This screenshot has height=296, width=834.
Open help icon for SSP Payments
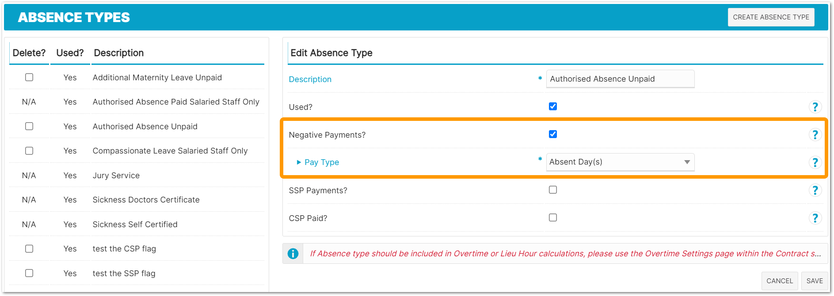coord(815,190)
